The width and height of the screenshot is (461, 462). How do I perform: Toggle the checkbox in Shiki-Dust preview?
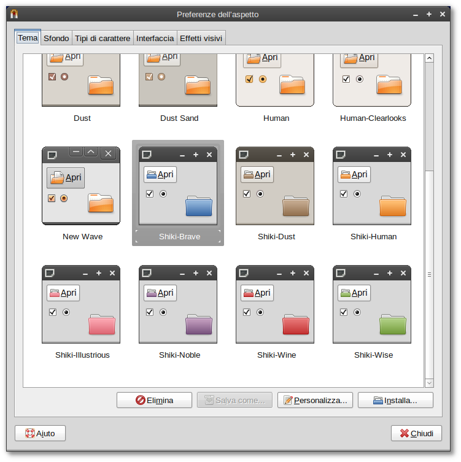[x=247, y=194]
